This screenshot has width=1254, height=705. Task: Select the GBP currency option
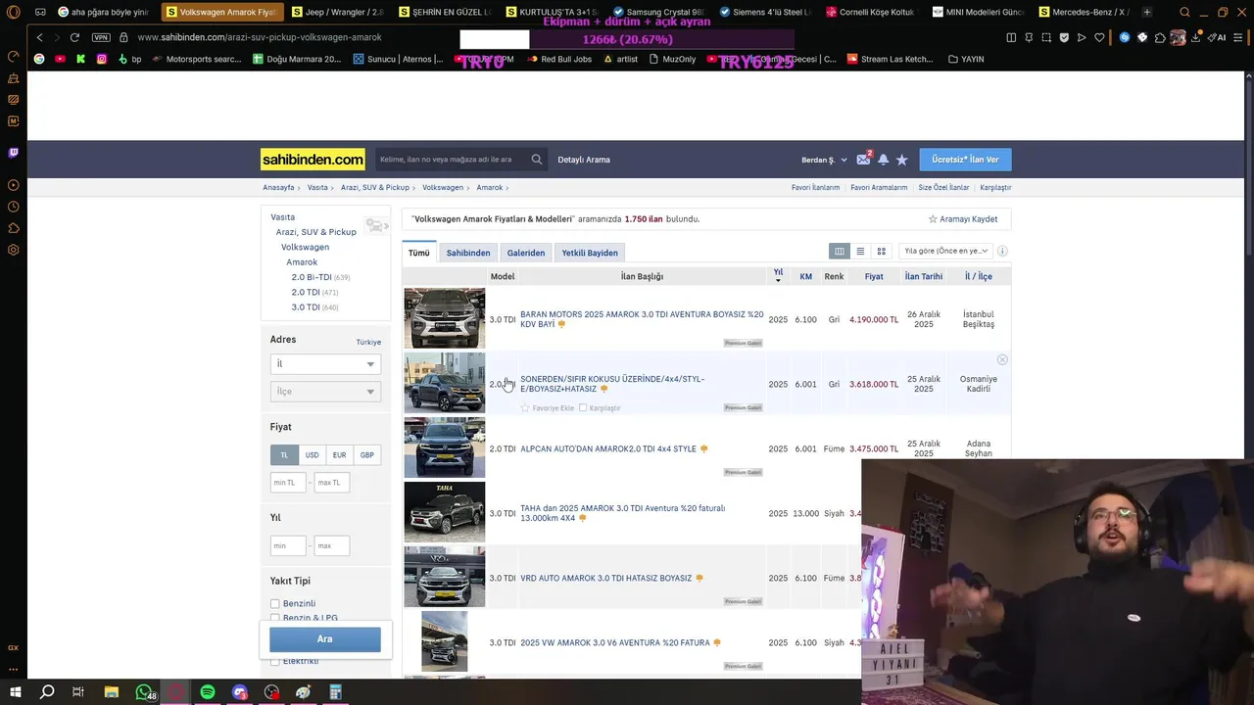coord(366,455)
